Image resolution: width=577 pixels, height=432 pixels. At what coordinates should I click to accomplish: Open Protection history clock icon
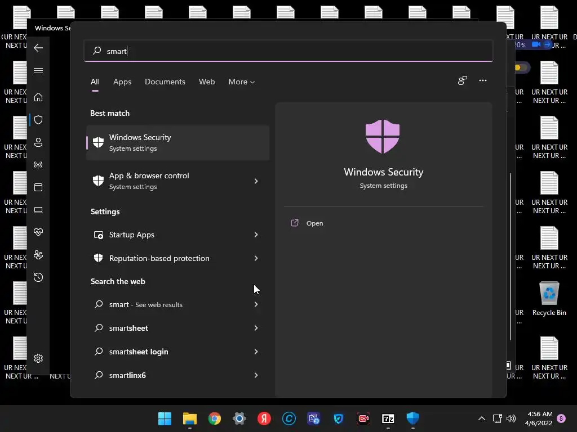[38, 277]
